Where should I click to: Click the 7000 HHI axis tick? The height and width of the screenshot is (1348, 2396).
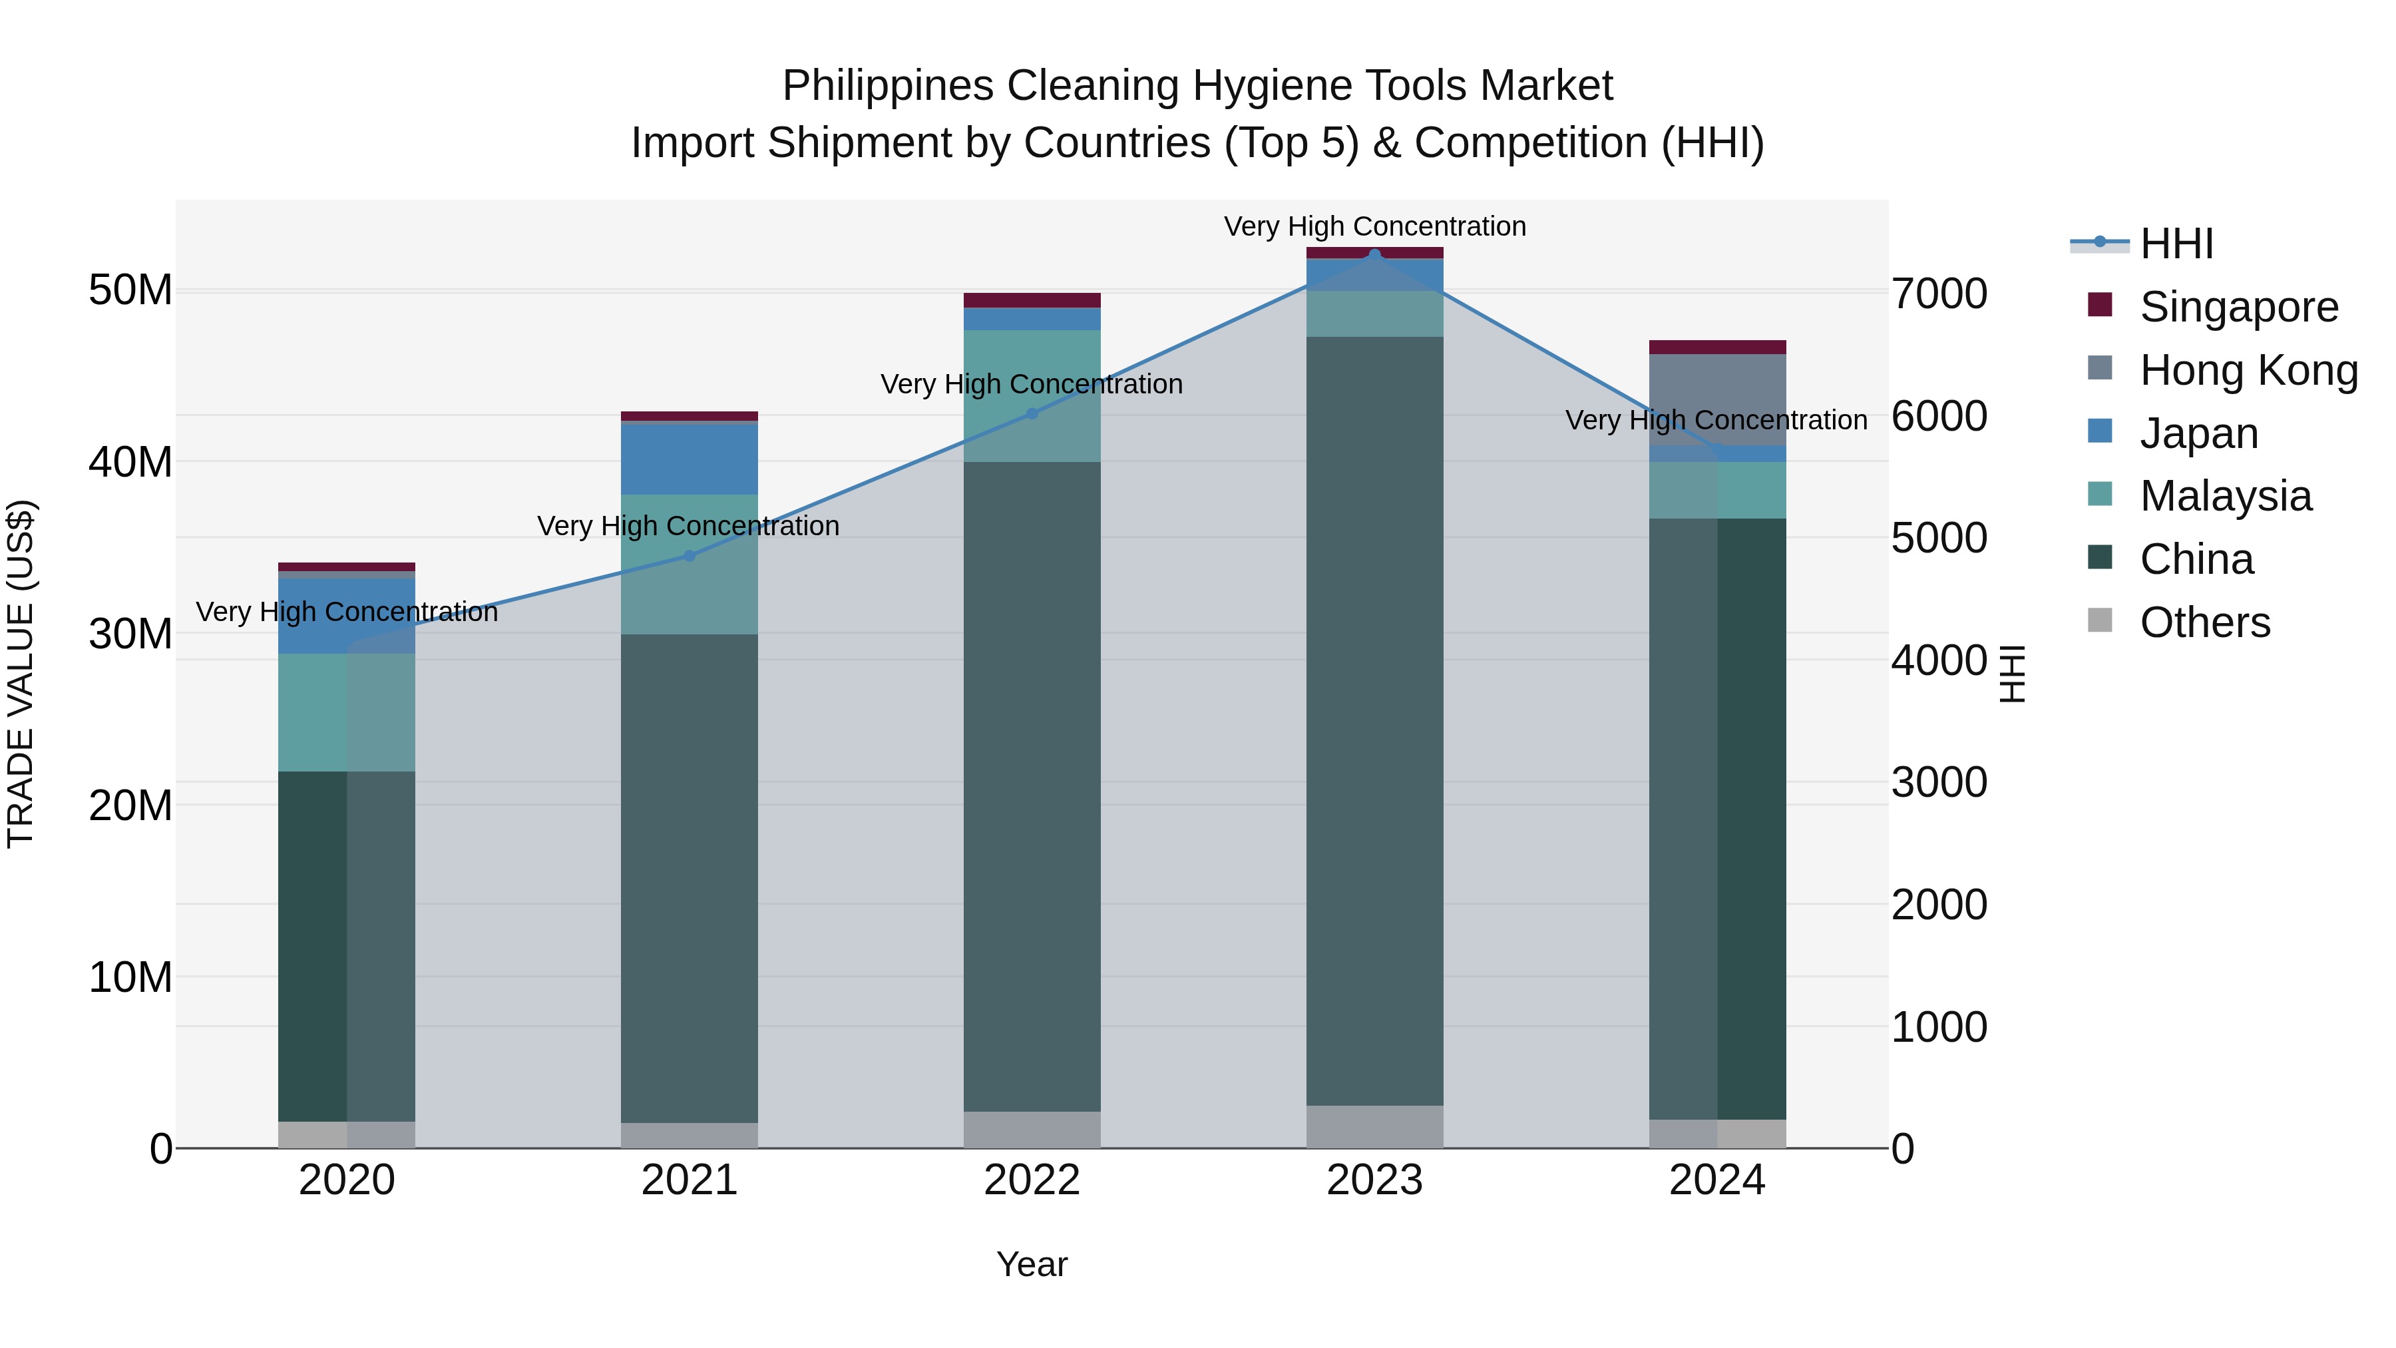click(x=1940, y=294)
